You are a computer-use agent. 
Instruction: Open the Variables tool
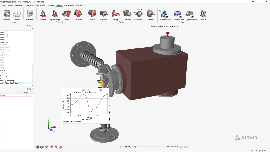(x=30, y=15)
